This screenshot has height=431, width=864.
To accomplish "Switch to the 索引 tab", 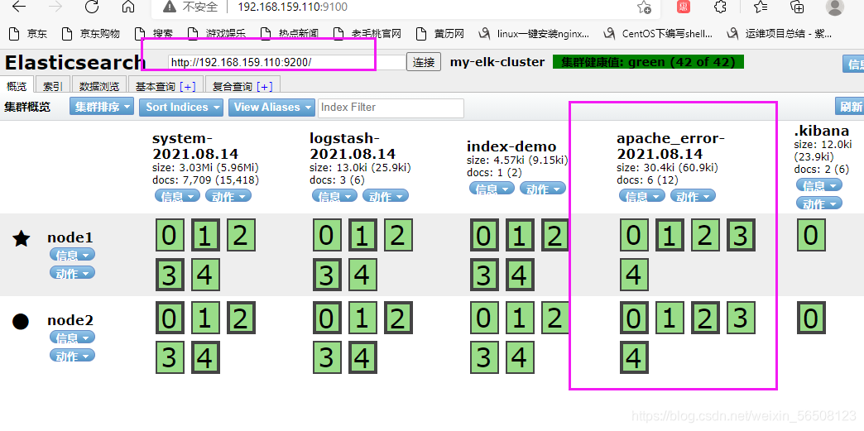I will click(53, 87).
